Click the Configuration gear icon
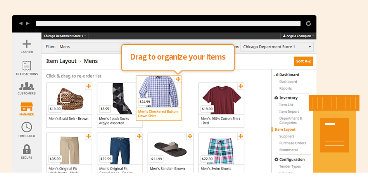The width and height of the screenshot is (368, 190). pos(276,159)
